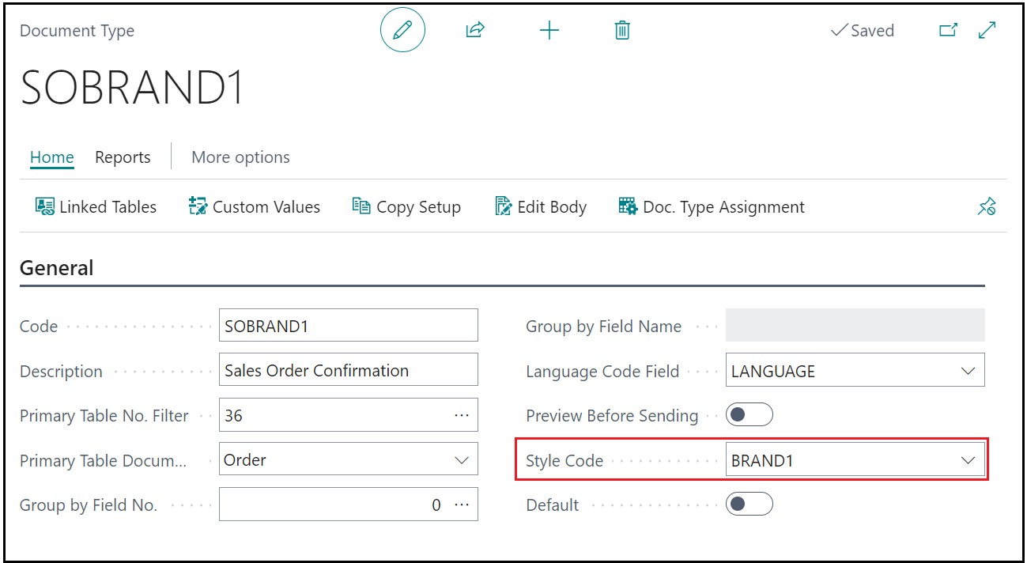1027x563 pixels.
Task: Click the plus icon to create new
Action: tap(549, 31)
